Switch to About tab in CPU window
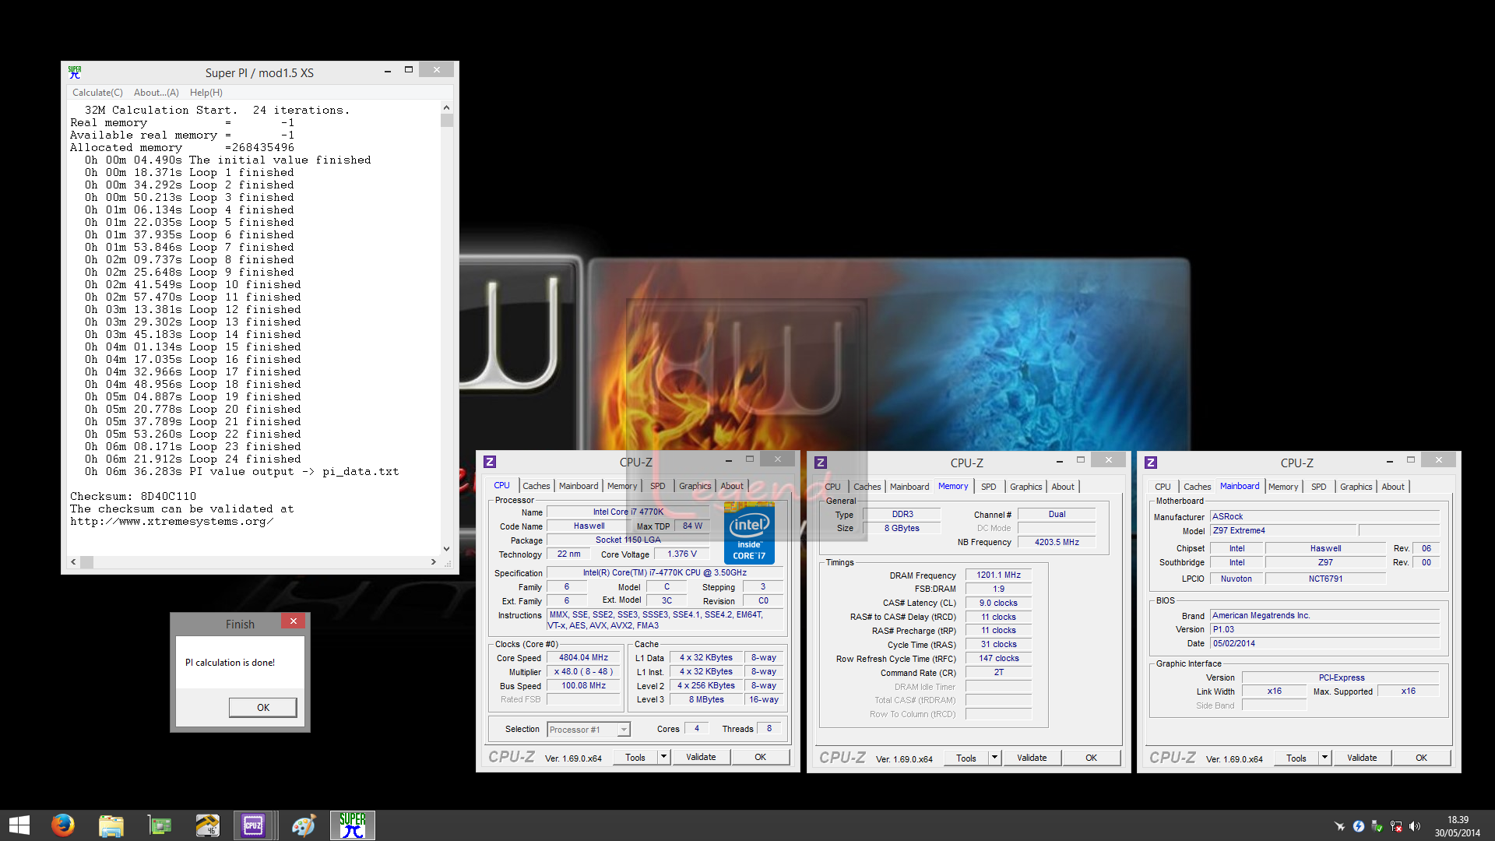The height and width of the screenshot is (841, 1495). coord(732,486)
